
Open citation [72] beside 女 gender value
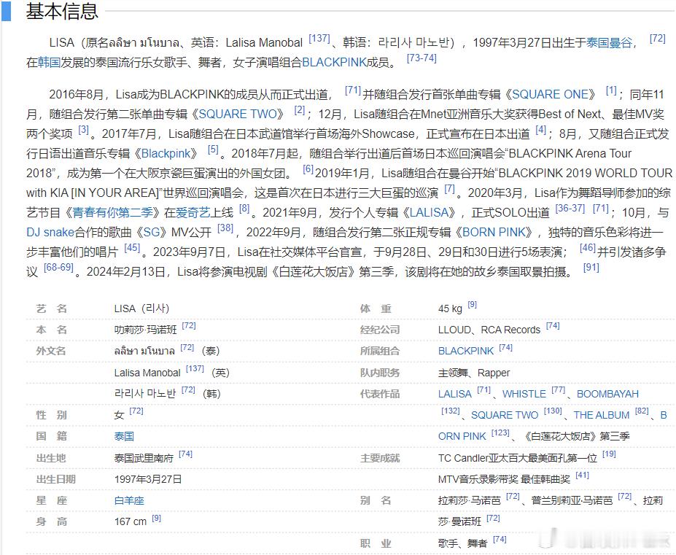click(x=136, y=411)
